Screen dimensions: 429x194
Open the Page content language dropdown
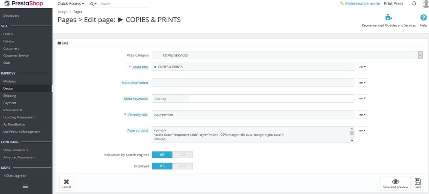click(x=362, y=130)
